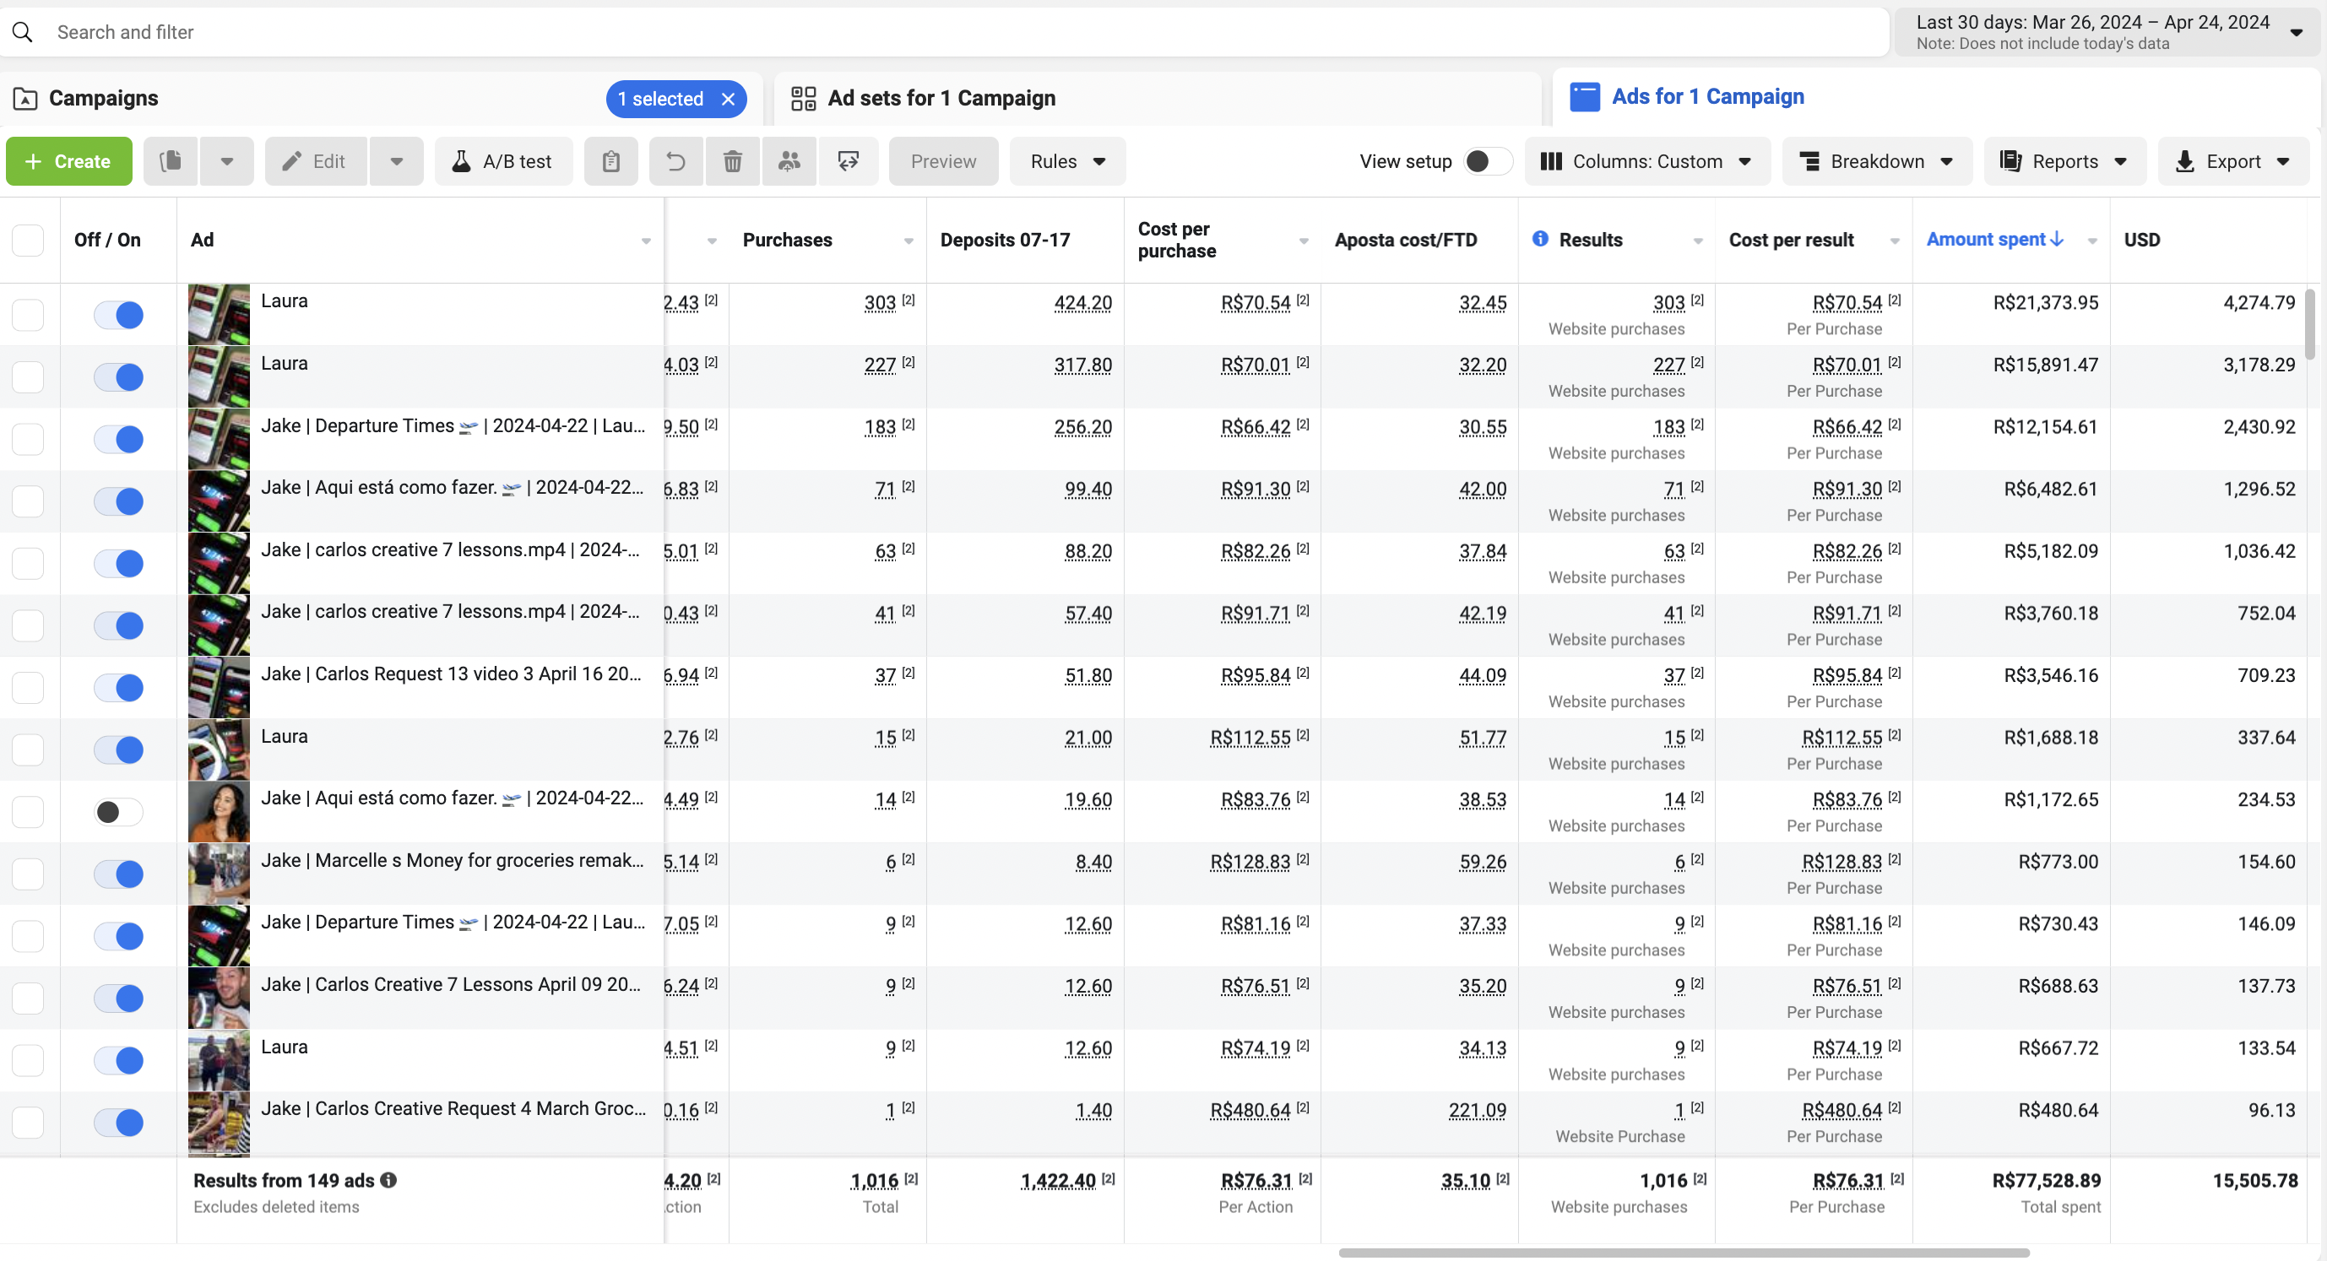Click info icon beside Results from 149 ads

point(388,1180)
